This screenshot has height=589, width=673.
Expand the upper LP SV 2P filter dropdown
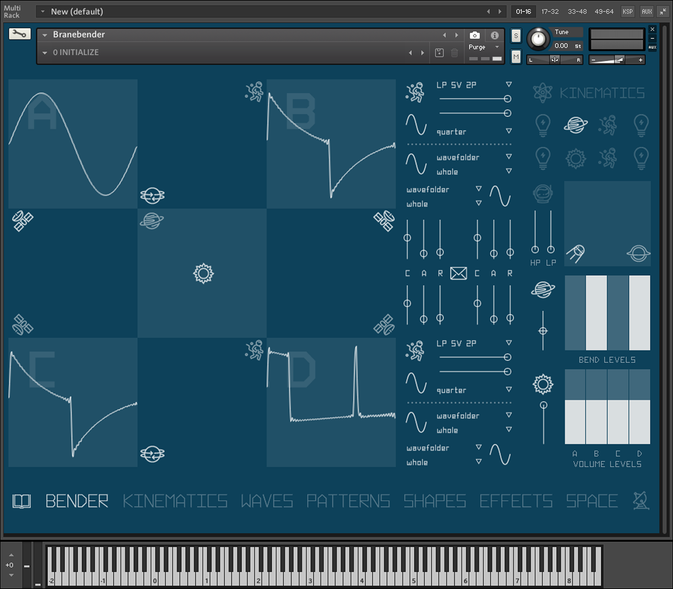click(509, 85)
